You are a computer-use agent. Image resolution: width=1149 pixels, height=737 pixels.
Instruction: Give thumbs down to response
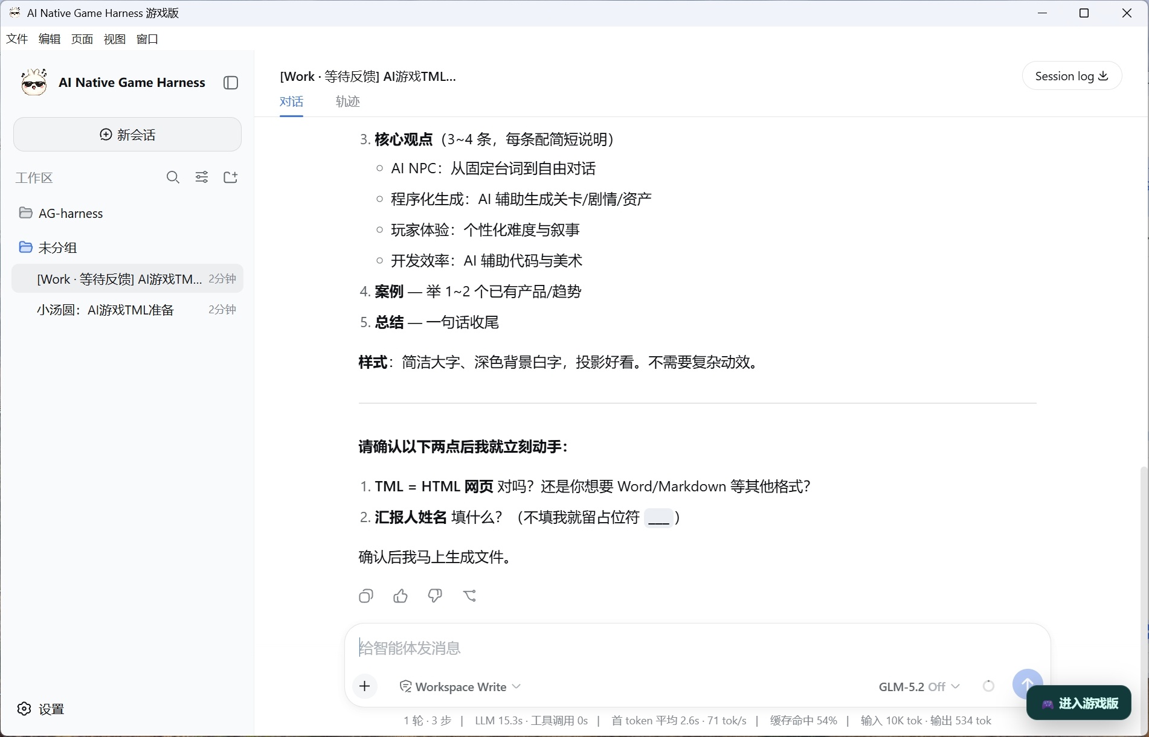pyautogui.click(x=435, y=596)
